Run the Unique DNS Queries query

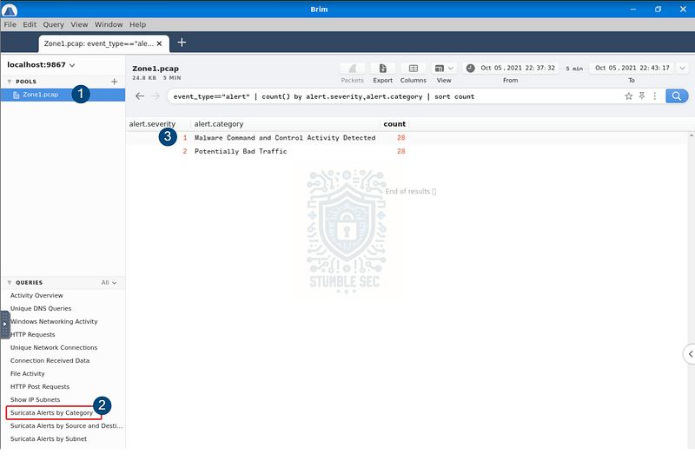41,309
